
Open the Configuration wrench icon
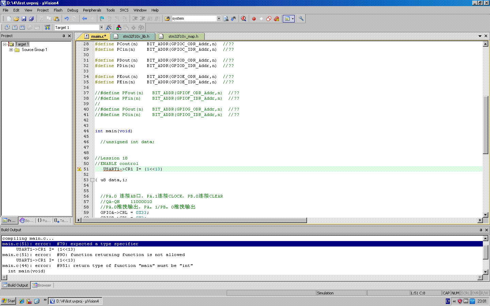point(301,19)
